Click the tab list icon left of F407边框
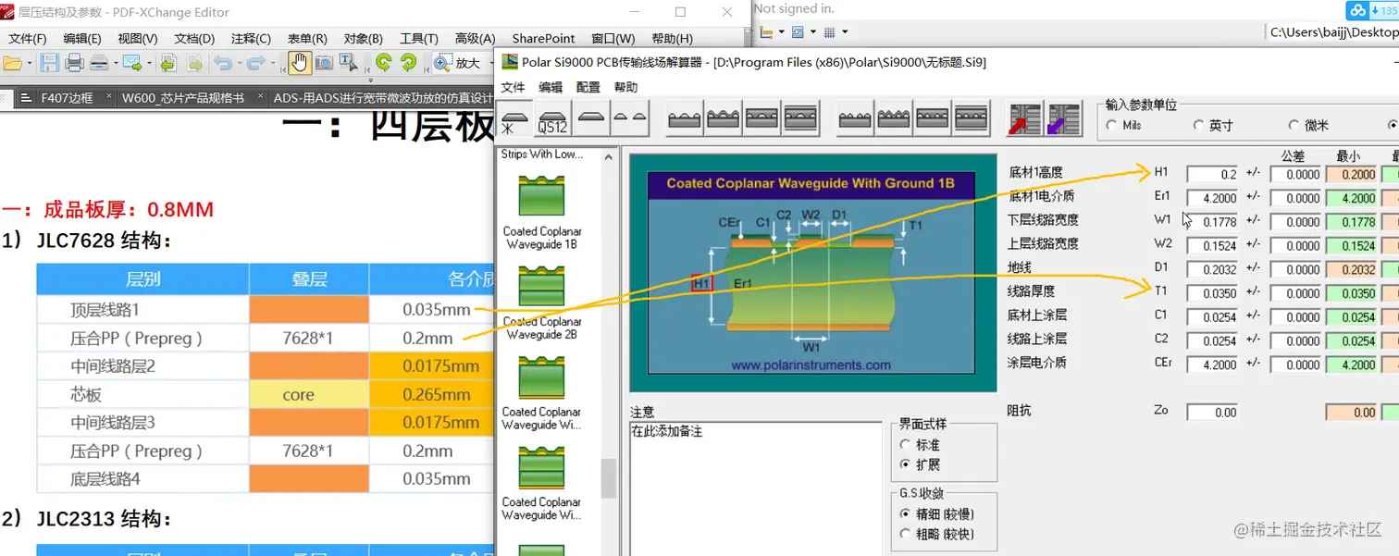 25,98
